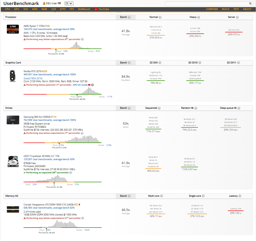The image size is (256, 241).
Task: Open the USB menu tab
Action: (54, 9)
